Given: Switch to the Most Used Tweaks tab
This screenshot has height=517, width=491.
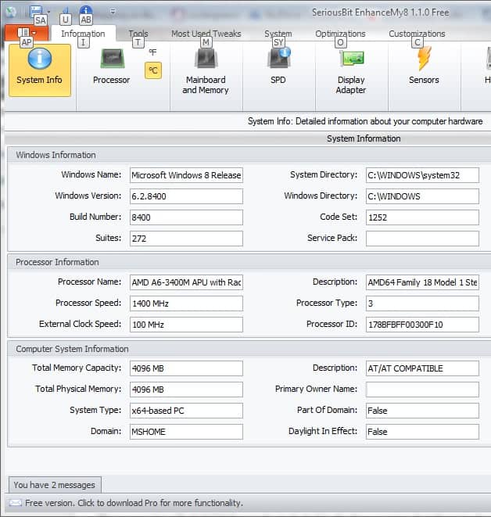Looking at the screenshot, I should 206,34.
